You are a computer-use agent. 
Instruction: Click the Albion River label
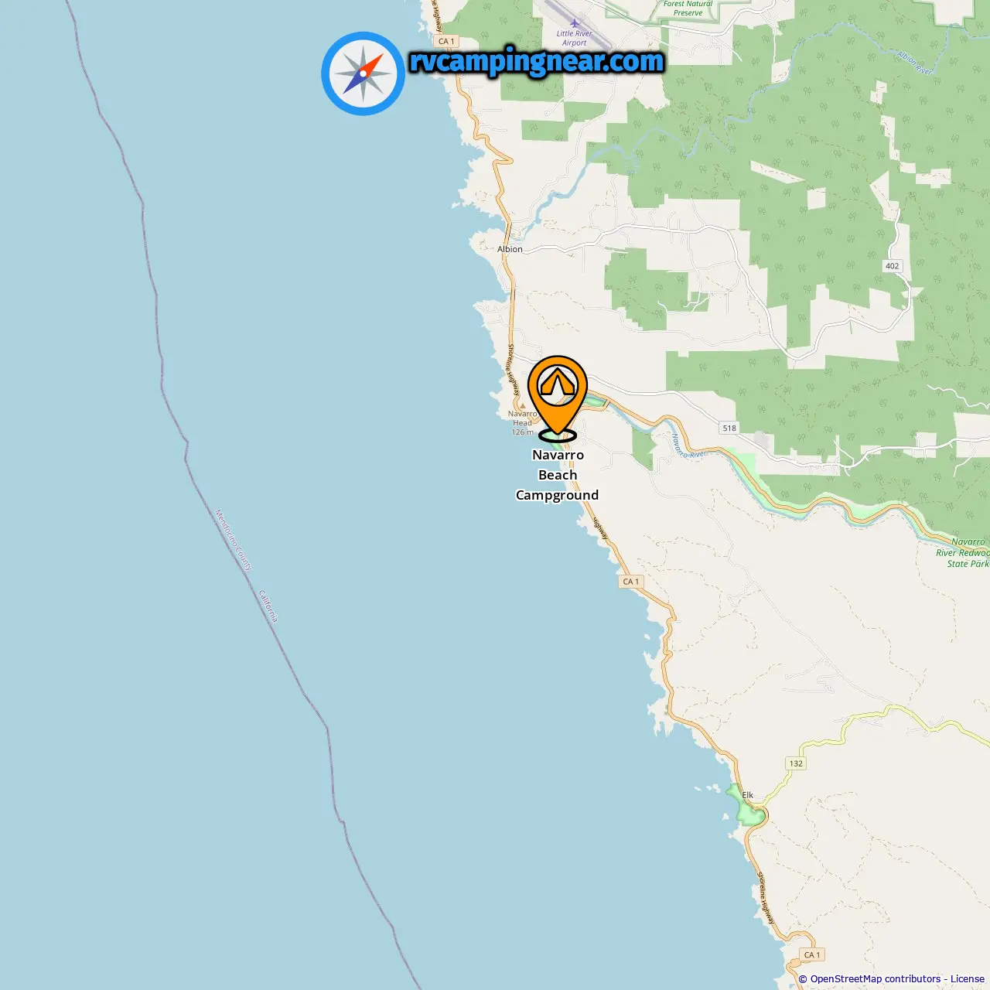[915, 63]
